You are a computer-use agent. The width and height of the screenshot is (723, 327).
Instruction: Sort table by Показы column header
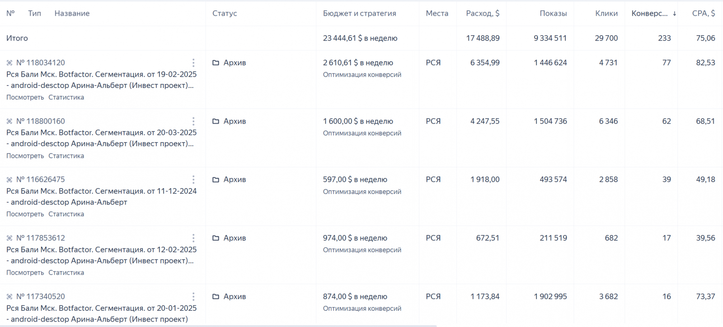point(553,14)
